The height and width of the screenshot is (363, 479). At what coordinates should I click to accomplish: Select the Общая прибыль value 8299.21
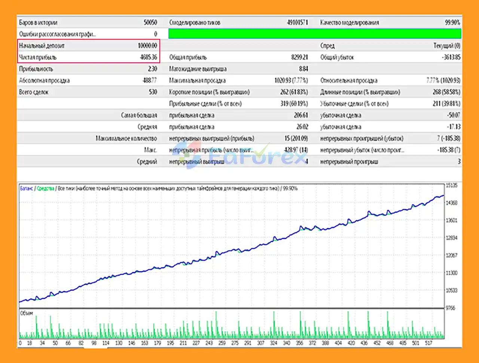[x=299, y=57]
